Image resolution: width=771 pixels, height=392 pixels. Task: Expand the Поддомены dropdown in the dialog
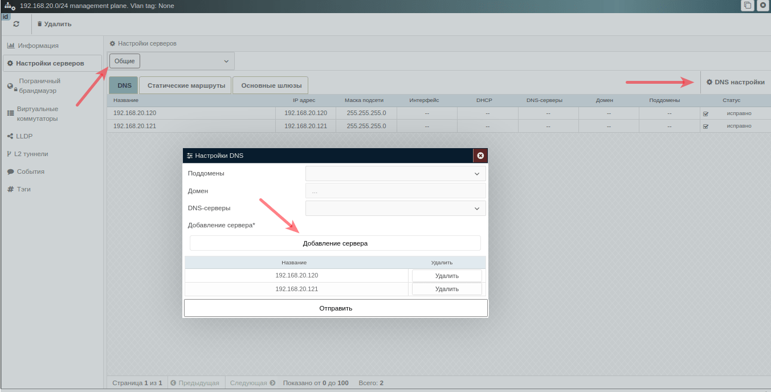pos(395,174)
